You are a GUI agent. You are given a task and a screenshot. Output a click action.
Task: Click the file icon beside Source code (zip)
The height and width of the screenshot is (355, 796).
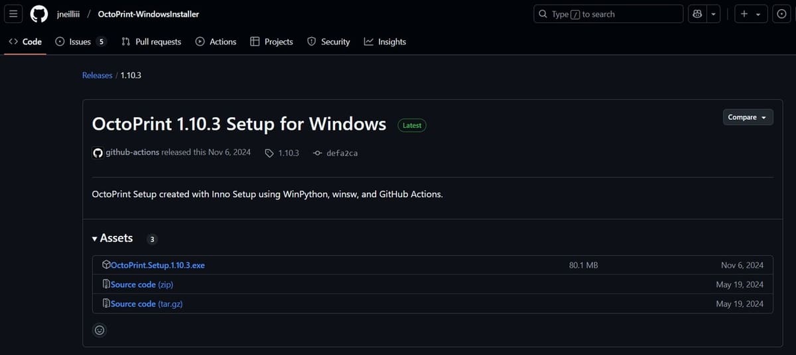click(x=106, y=284)
